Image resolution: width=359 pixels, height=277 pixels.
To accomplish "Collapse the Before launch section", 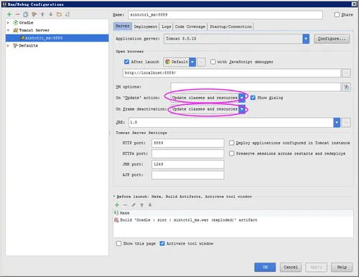I will coord(114,197).
